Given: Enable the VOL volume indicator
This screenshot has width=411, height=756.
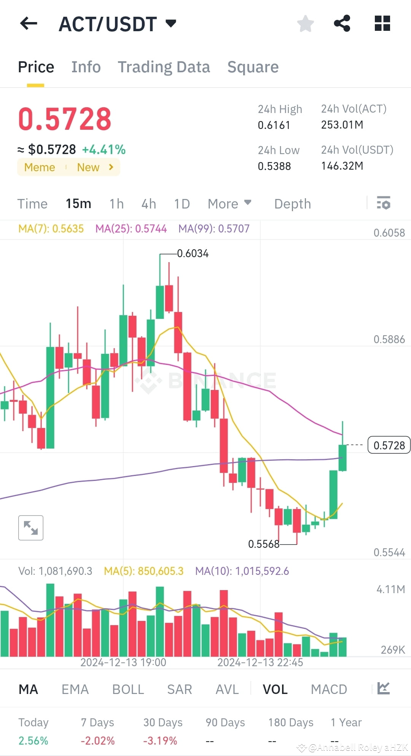Looking at the screenshot, I should (x=275, y=689).
